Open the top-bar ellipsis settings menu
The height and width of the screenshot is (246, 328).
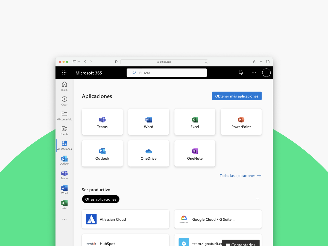(254, 73)
